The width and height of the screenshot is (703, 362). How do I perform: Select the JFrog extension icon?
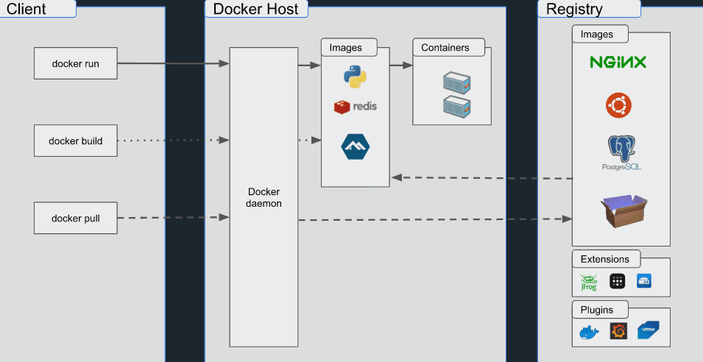click(588, 281)
